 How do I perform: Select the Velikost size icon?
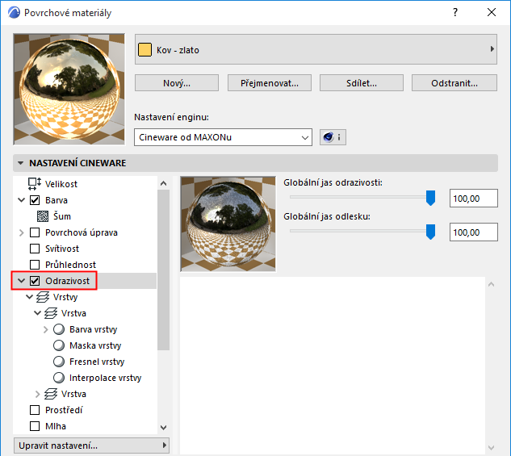pos(34,184)
